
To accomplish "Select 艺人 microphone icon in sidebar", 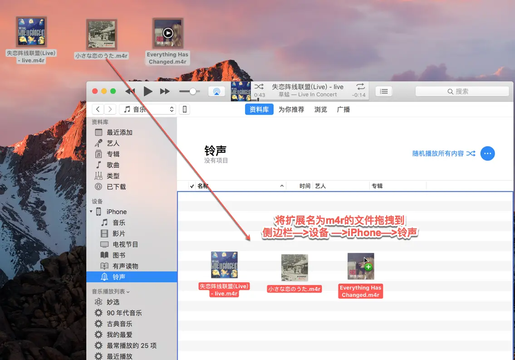I will pyautogui.click(x=98, y=143).
